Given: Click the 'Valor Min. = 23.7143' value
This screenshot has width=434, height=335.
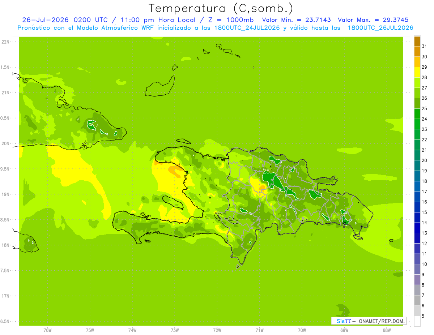Looking at the screenshot, I should pos(297,20).
